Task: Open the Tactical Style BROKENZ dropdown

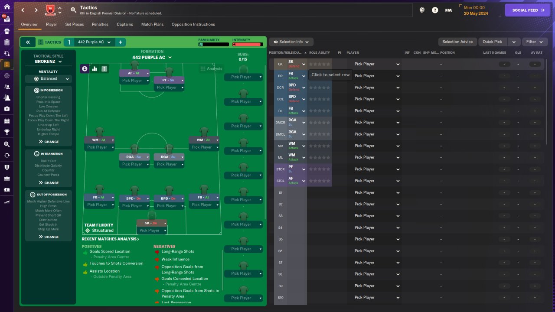Action: [x=48, y=62]
